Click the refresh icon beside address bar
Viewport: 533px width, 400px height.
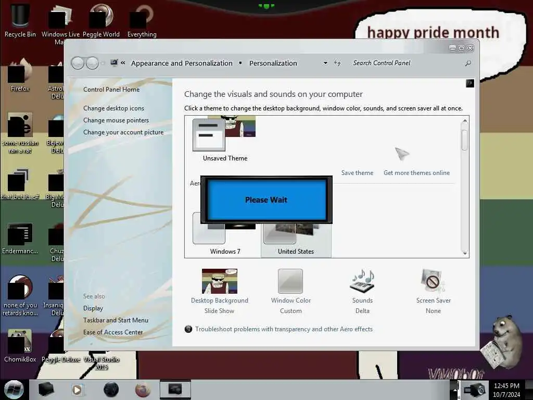point(337,63)
